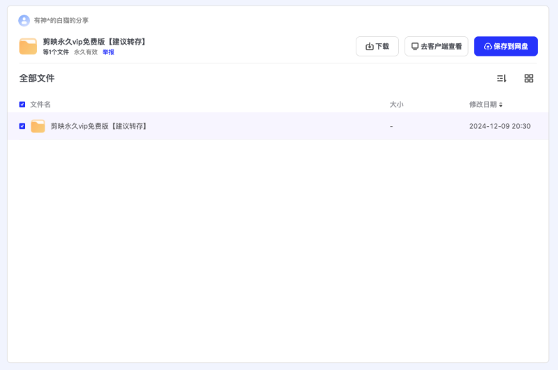Sort the list by the 大小 column header
Viewport: 558px width, 370px height.
coord(396,105)
